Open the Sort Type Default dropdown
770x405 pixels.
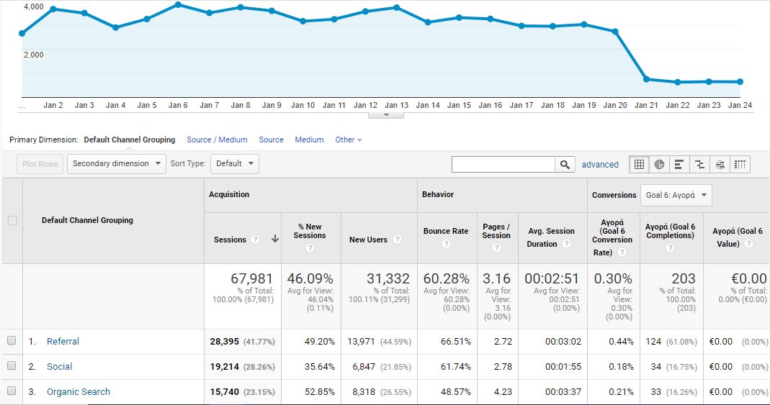235,163
